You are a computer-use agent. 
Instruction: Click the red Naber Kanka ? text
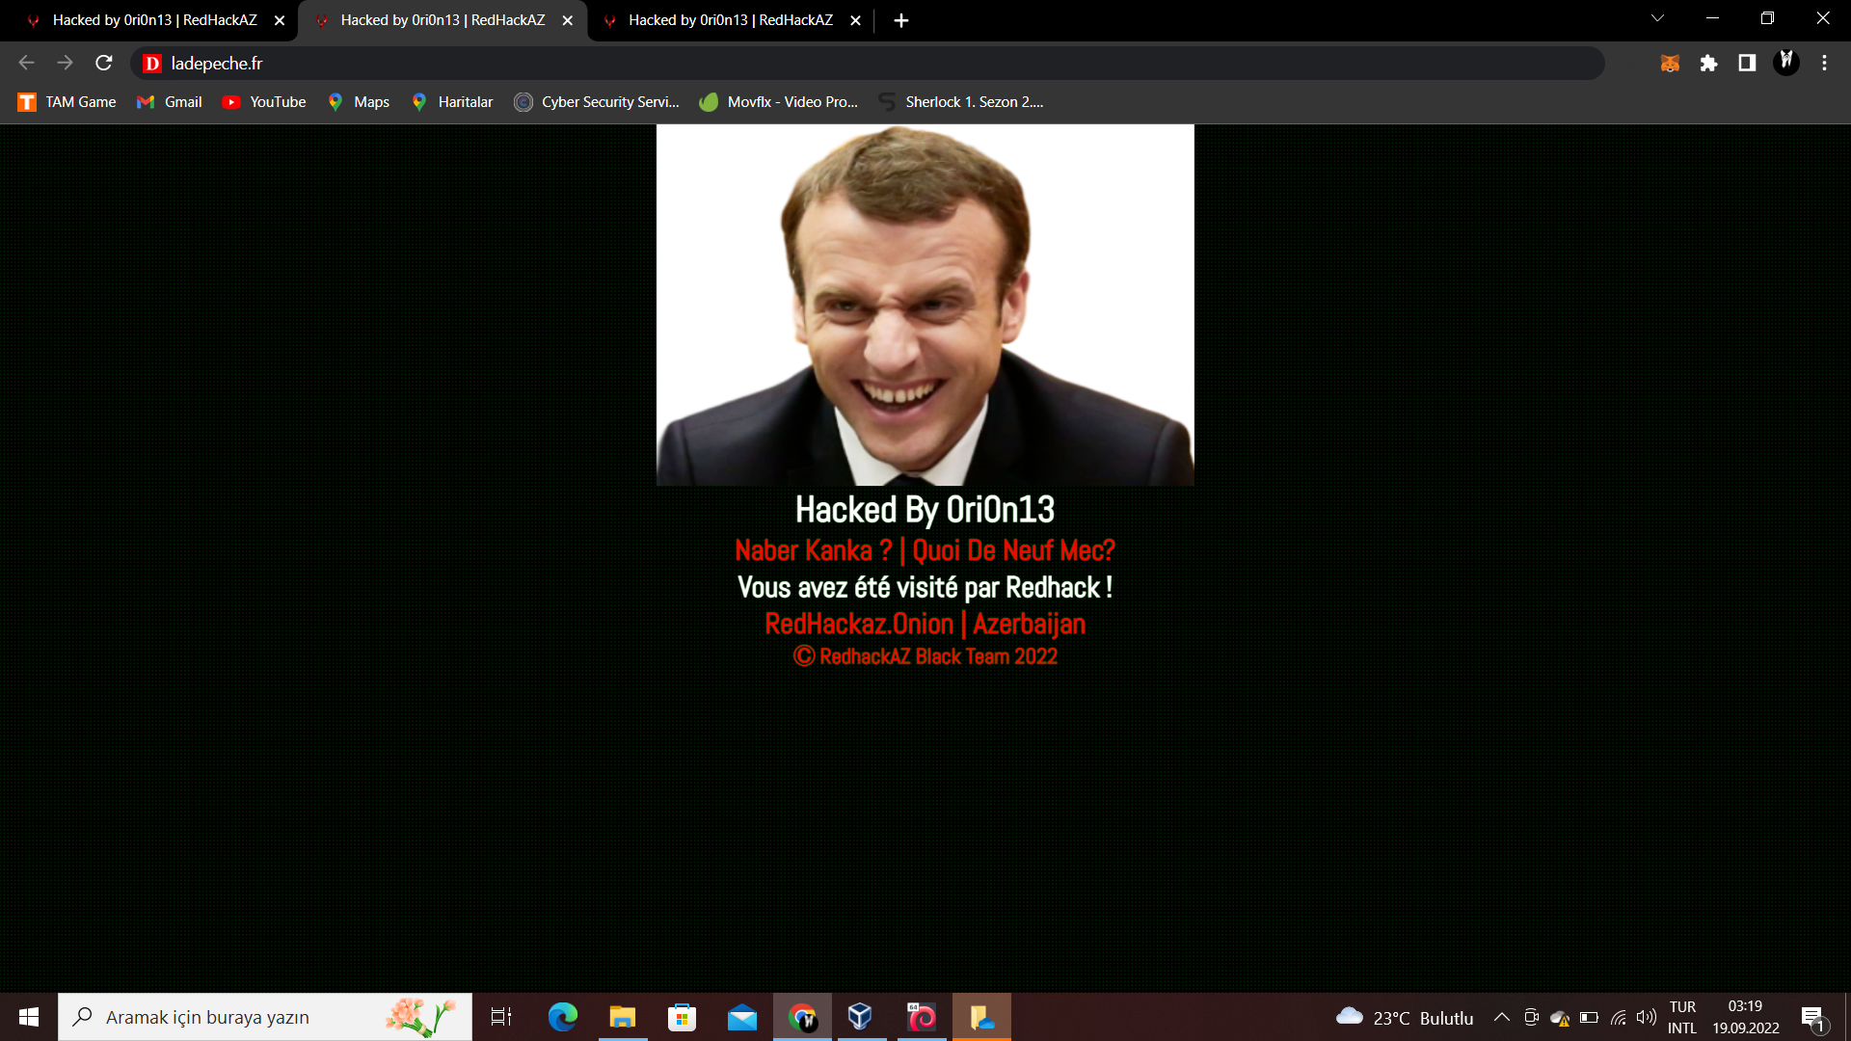pos(813,550)
